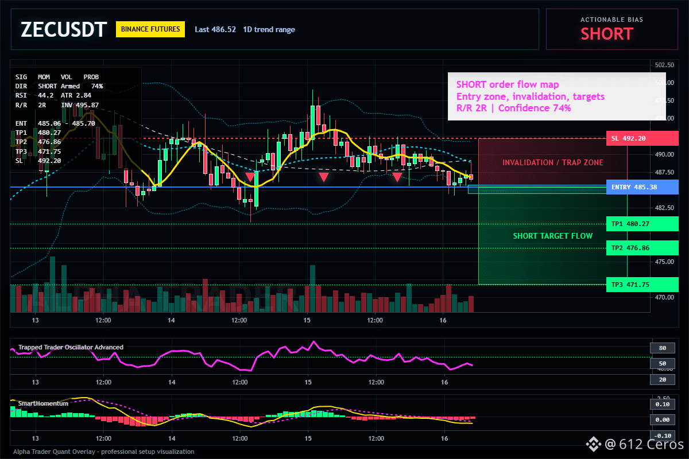Click the 475.00 price axis label

(664, 262)
